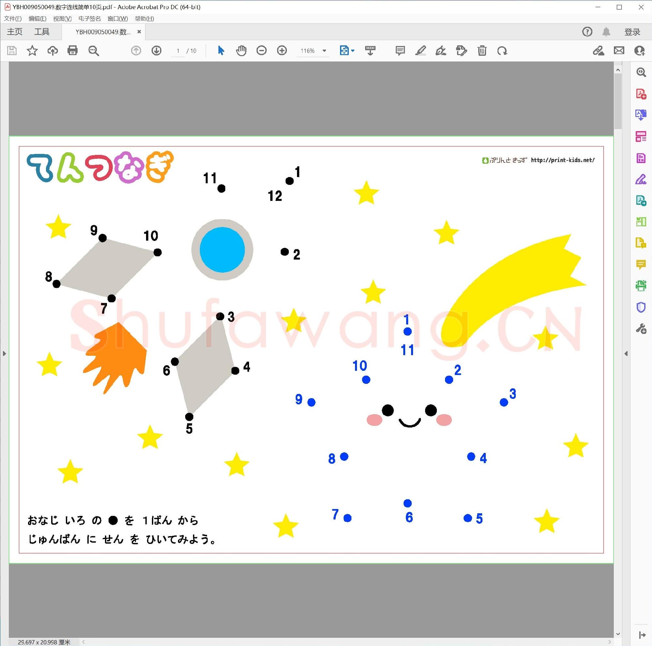Switch to the 工具 tab
652x646 pixels.
click(x=42, y=32)
